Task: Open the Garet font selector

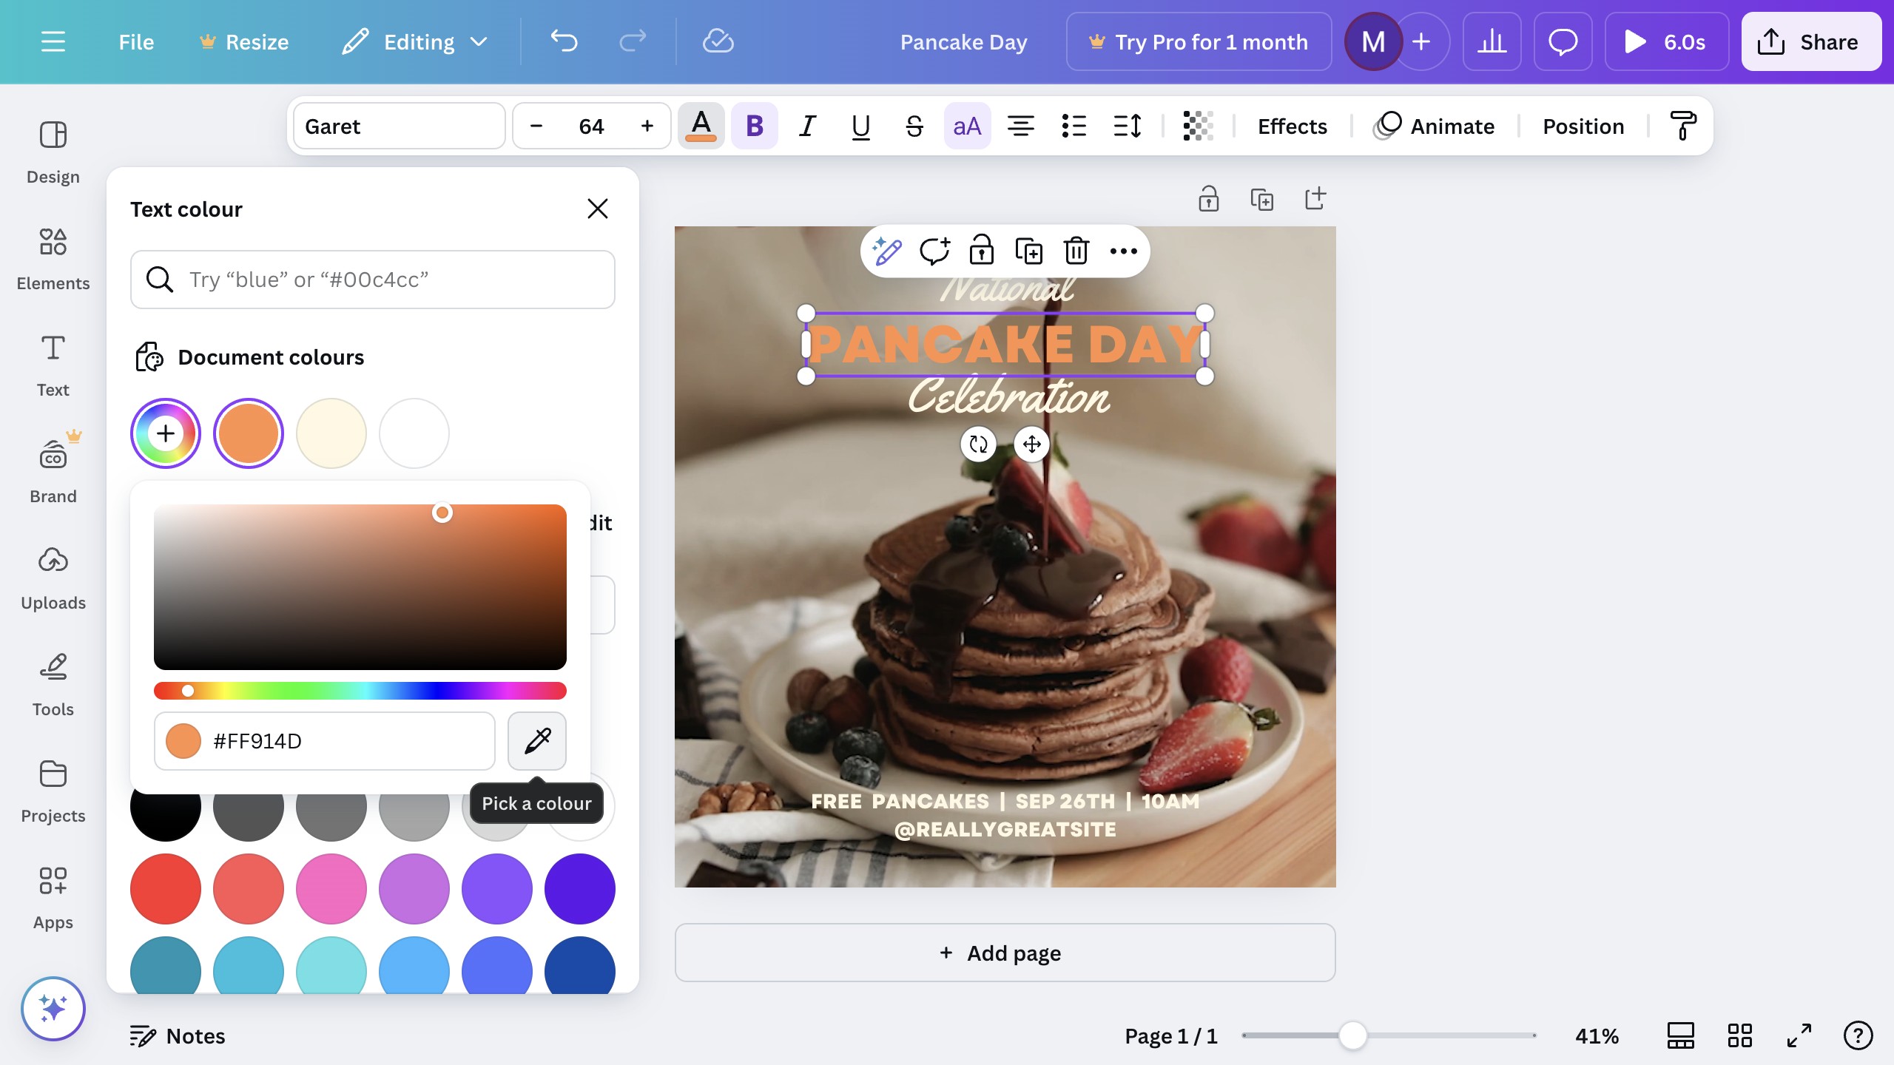Action: pos(400,126)
